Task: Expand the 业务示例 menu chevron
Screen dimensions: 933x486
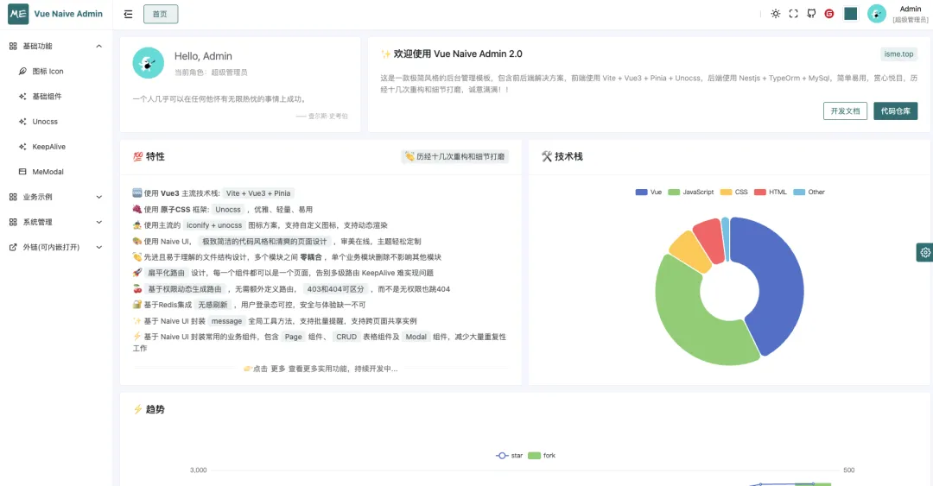Action: pos(98,197)
